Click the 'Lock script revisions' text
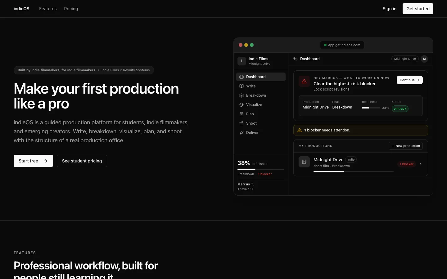The image size is (447, 279). pos(332,89)
